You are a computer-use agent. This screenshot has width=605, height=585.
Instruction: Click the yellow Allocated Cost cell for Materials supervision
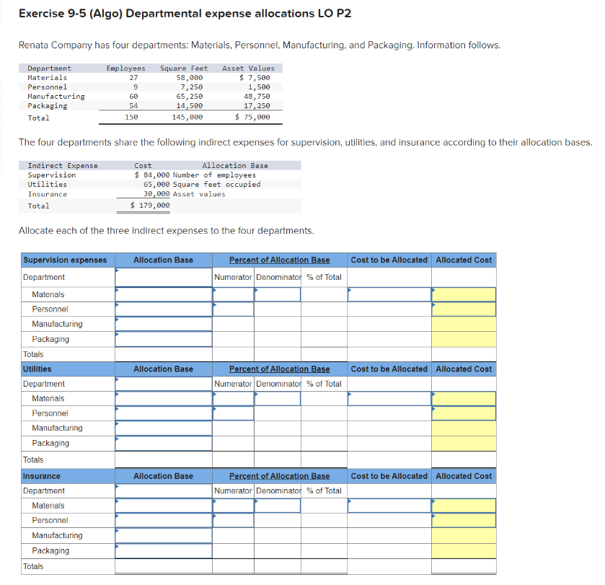(x=464, y=294)
